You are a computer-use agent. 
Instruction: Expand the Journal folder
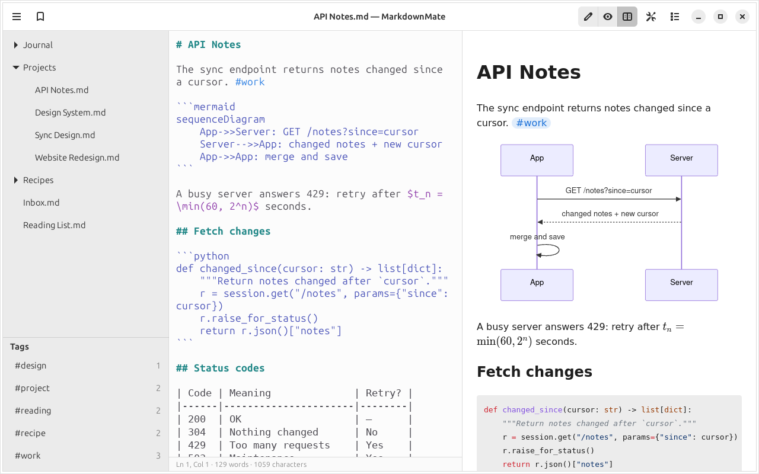tap(16, 45)
